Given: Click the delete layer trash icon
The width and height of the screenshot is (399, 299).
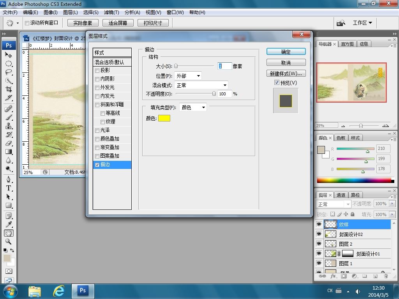Looking at the screenshot, I should coord(386,276).
